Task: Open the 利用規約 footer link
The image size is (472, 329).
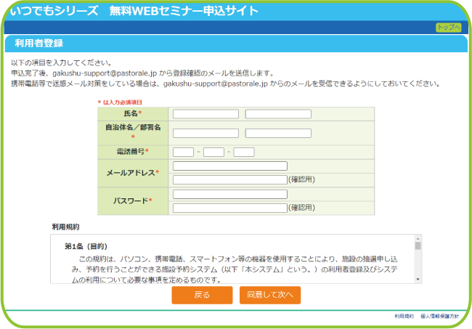Action: pos(404,316)
